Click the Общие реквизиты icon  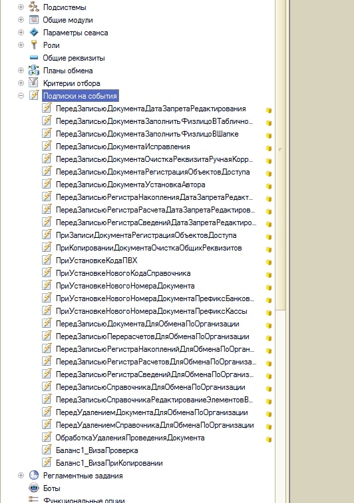coord(34,58)
